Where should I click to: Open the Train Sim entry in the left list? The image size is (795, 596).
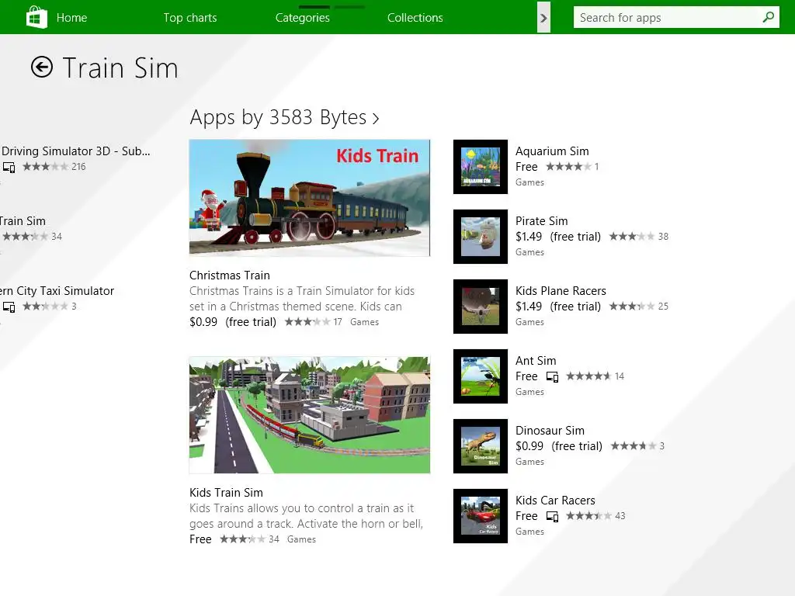(23, 221)
